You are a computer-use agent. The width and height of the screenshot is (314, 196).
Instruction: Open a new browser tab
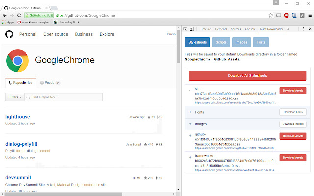54,8
